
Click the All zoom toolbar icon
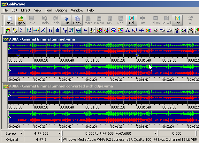pos(190,20)
